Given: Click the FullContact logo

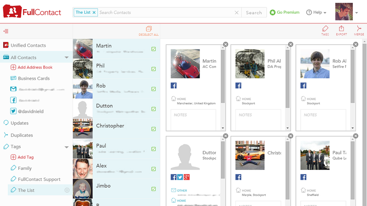Looking at the screenshot, I should coord(32,11).
